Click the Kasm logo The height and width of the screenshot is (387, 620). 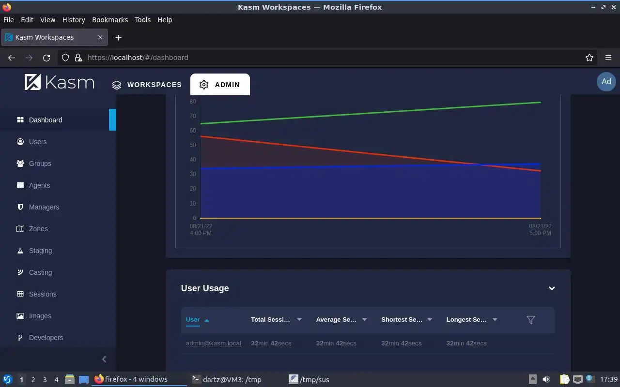pos(59,82)
